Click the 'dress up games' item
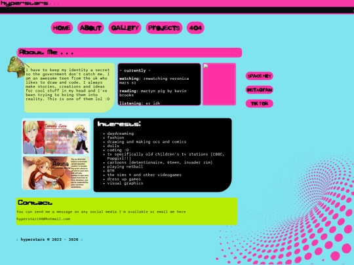Image resolution: width=354 pixels, height=265 pixels. click(124, 179)
